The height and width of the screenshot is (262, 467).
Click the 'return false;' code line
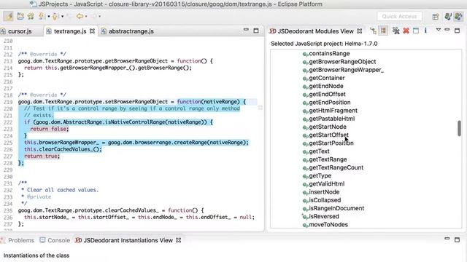[49, 129]
